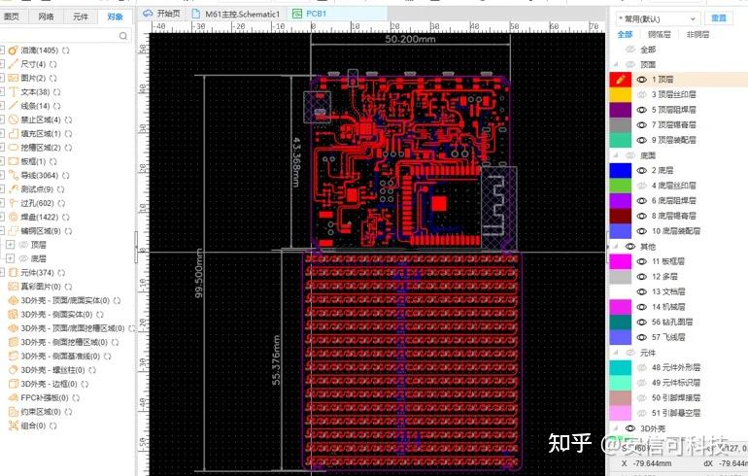Collapse the 元件 layer group

616,353
